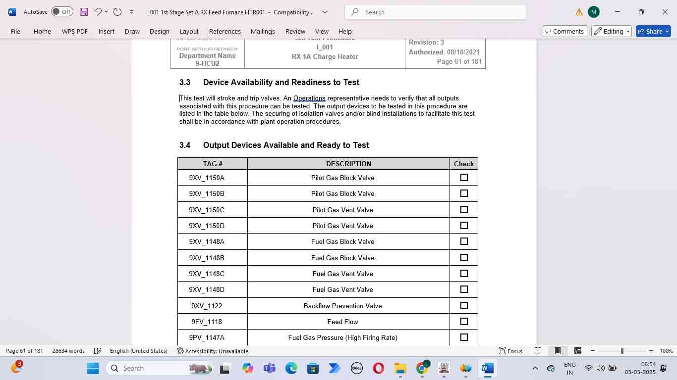This screenshot has height=380, width=677.
Task: Check the box for 9XV_1148D
Action: click(464, 289)
